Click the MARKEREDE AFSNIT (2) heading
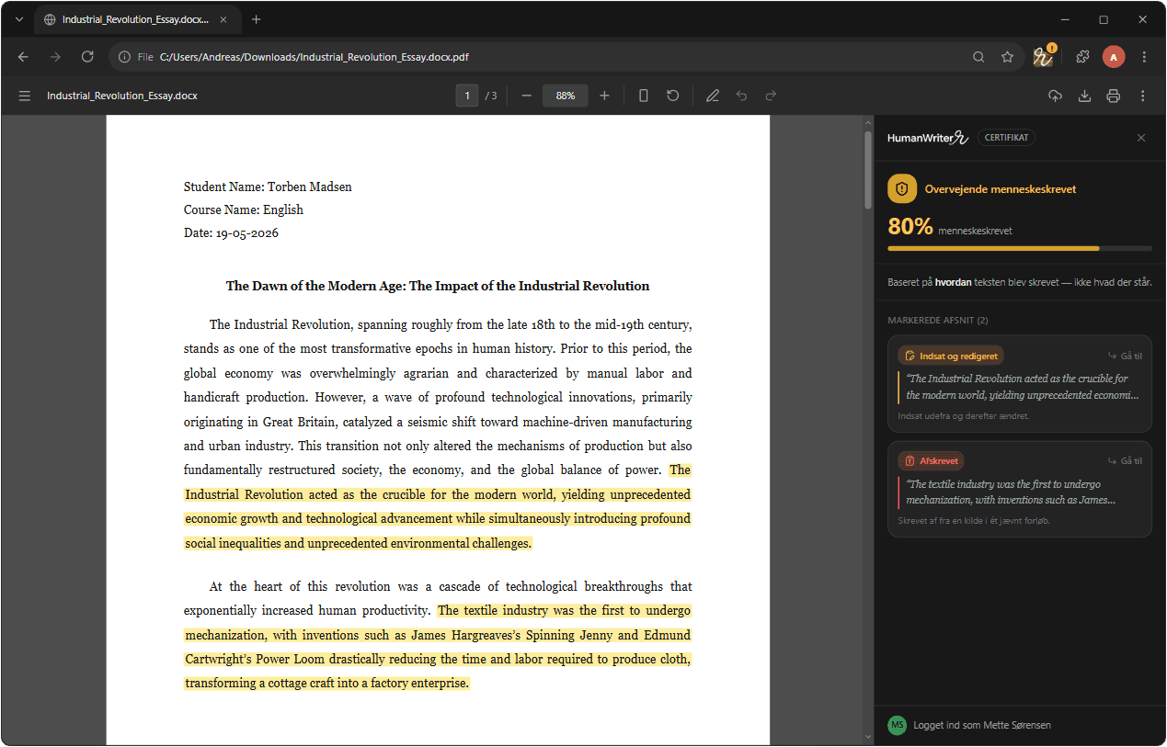 [938, 321]
